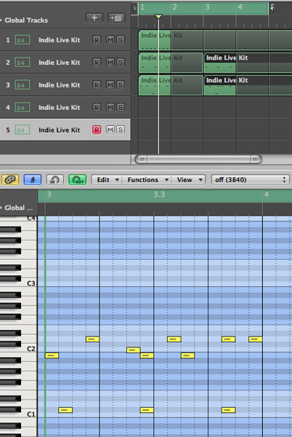Record-enable track 2
The width and height of the screenshot is (292, 437).
[x=97, y=63]
